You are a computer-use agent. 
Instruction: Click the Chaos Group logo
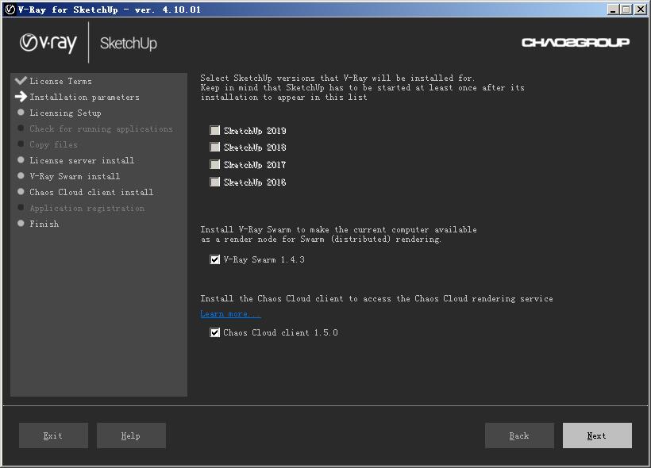pyautogui.click(x=576, y=42)
